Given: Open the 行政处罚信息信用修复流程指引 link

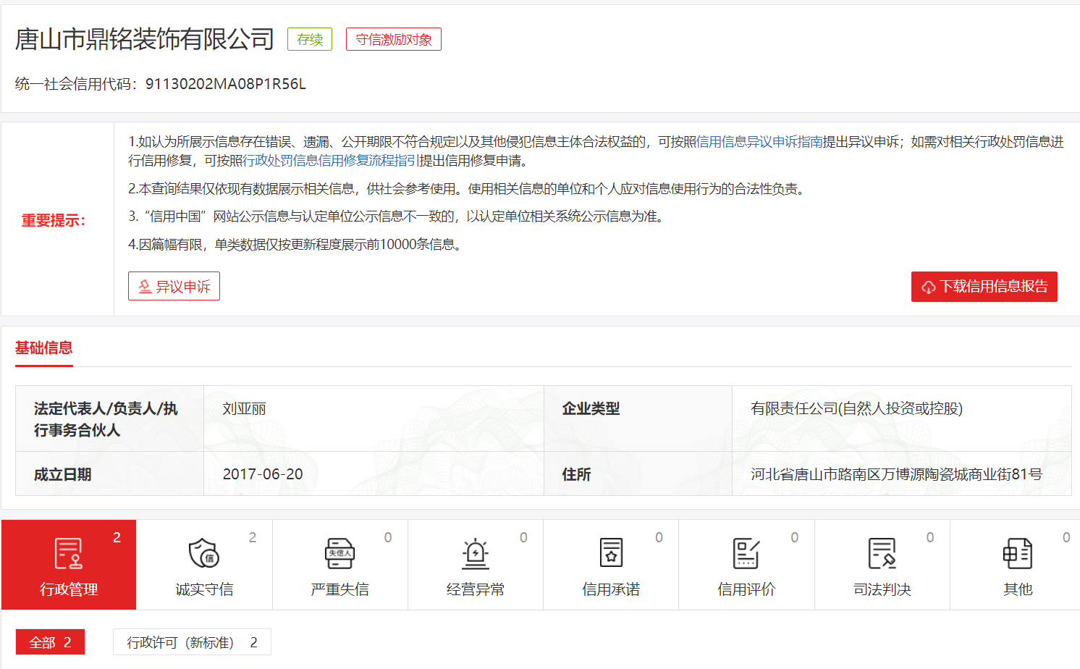Looking at the screenshot, I should (330, 161).
